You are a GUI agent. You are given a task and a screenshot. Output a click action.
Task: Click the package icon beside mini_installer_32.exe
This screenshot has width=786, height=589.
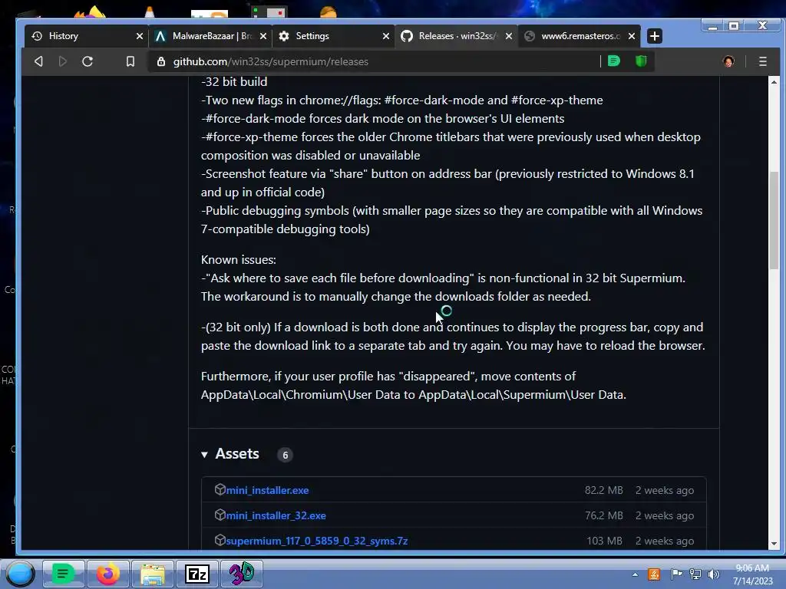pyautogui.click(x=220, y=515)
